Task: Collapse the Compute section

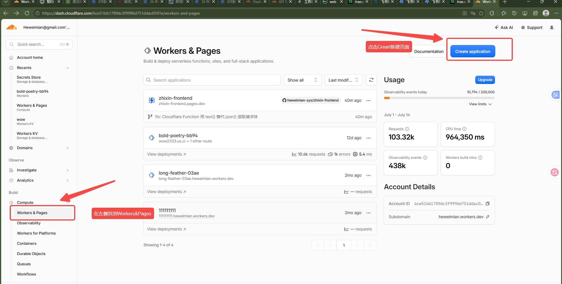Action: click(68, 203)
